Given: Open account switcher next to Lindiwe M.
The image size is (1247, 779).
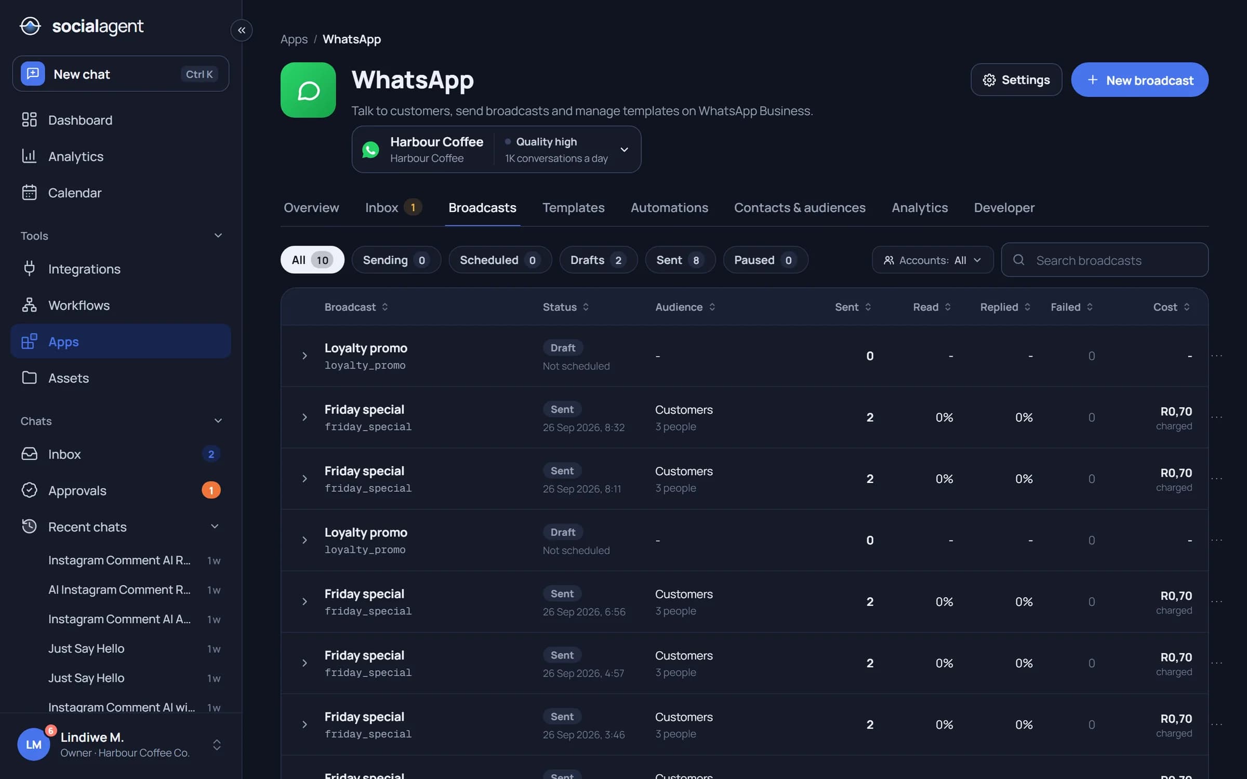Looking at the screenshot, I should [x=217, y=745].
